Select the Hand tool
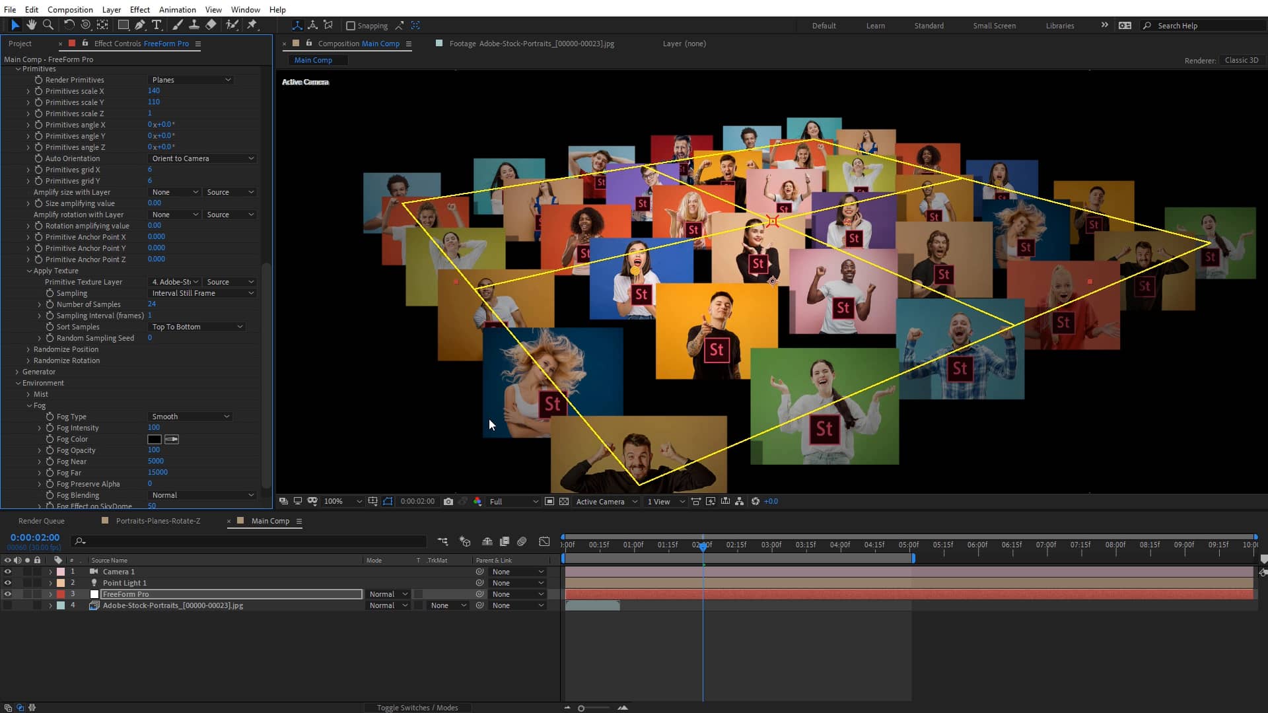 pos(31,25)
